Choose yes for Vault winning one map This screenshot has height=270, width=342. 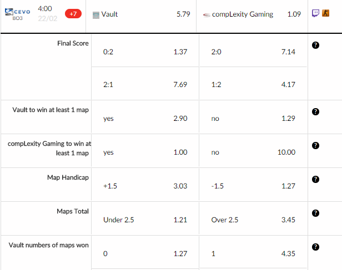point(145,118)
